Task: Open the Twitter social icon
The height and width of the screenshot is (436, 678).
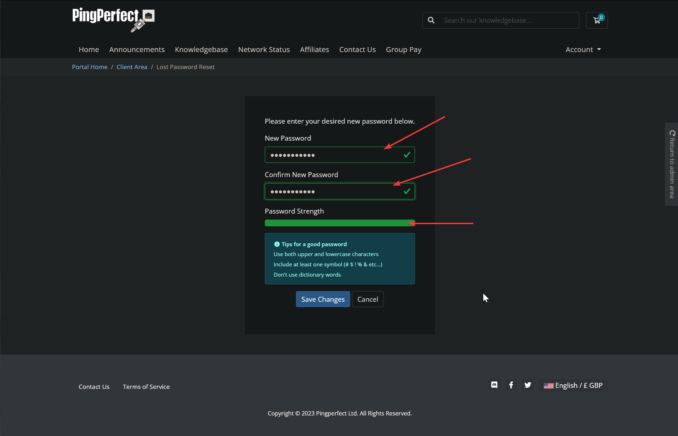Action: [528, 385]
